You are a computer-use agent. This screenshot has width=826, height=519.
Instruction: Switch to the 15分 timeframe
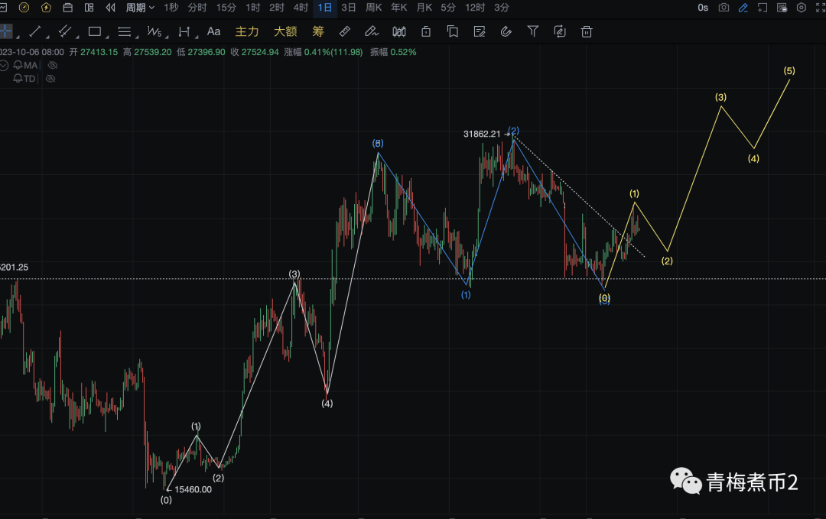(x=226, y=8)
